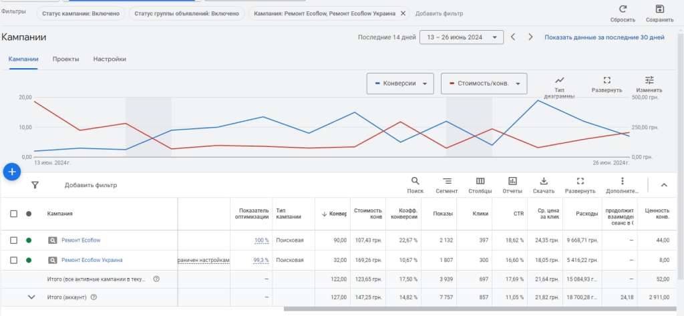Open the Столбцы columns icon
The height and width of the screenshot is (316, 684).
(x=480, y=181)
